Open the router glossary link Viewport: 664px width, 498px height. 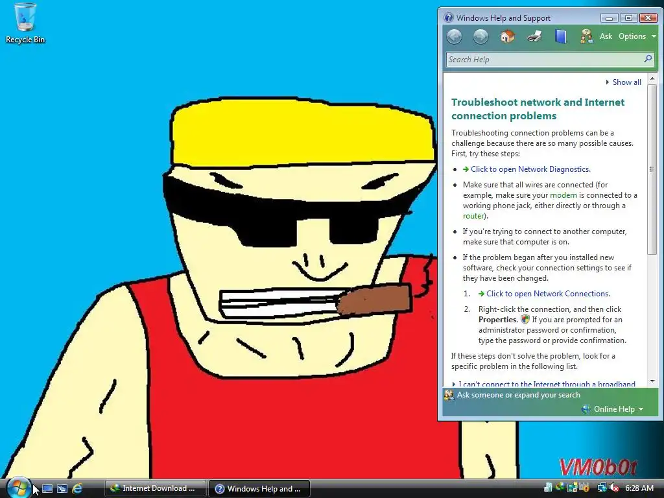pyautogui.click(x=473, y=216)
